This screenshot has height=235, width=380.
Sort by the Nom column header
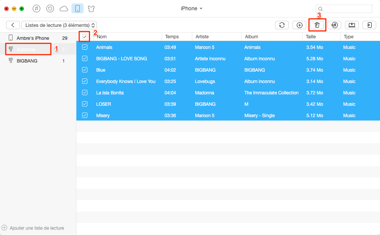point(127,37)
